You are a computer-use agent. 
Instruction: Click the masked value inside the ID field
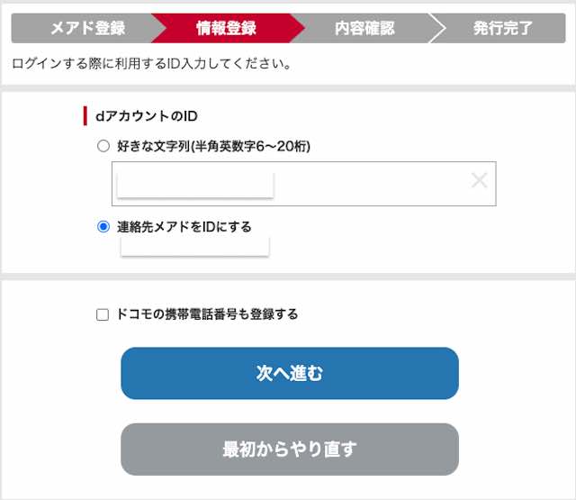click(x=195, y=185)
